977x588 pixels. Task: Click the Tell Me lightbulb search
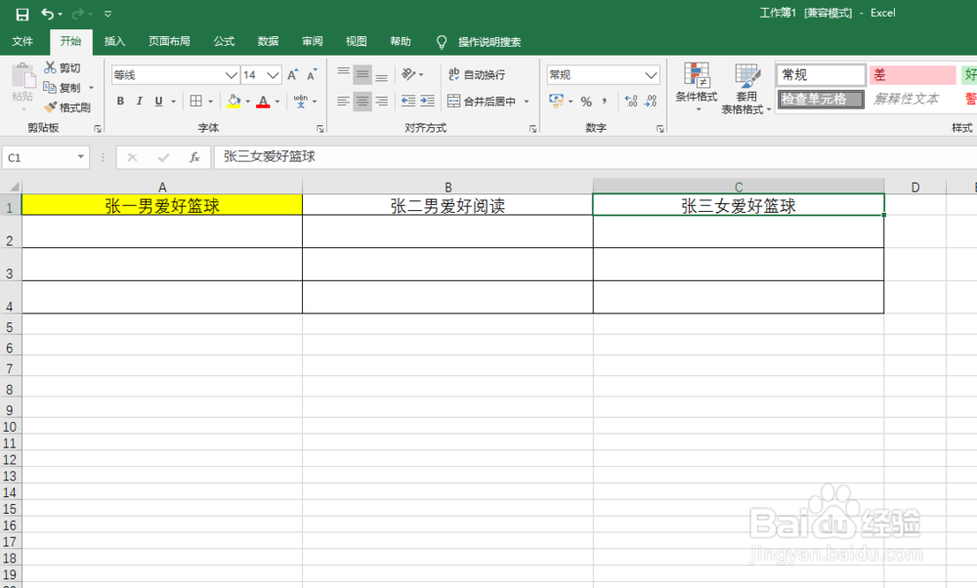coord(442,42)
